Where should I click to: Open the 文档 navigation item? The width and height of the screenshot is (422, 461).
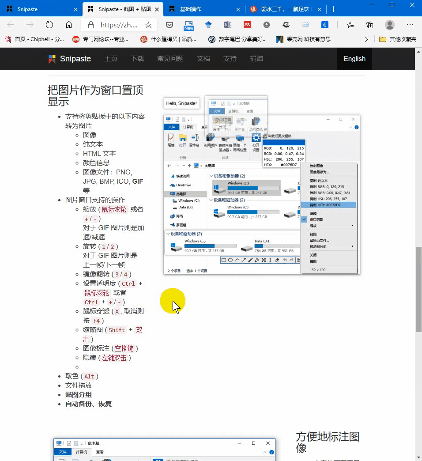203,58
